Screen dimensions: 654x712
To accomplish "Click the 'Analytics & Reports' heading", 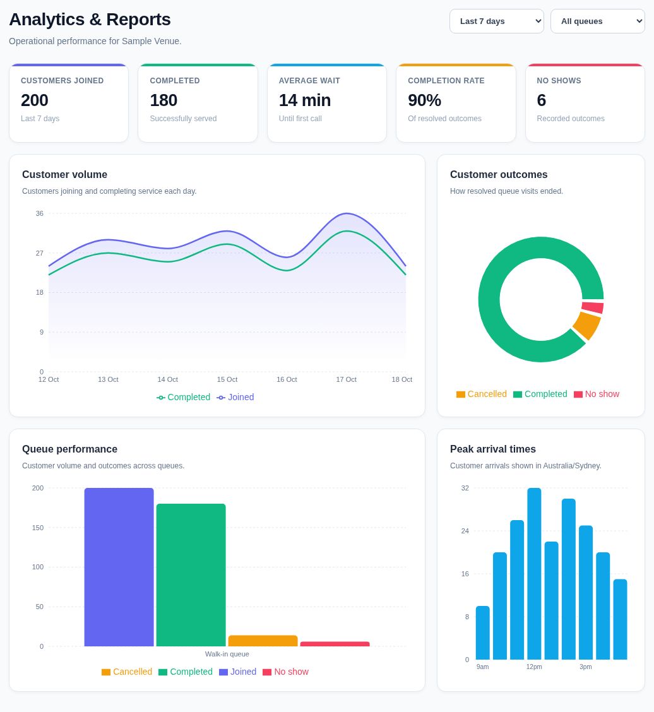I will (x=90, y=20).
